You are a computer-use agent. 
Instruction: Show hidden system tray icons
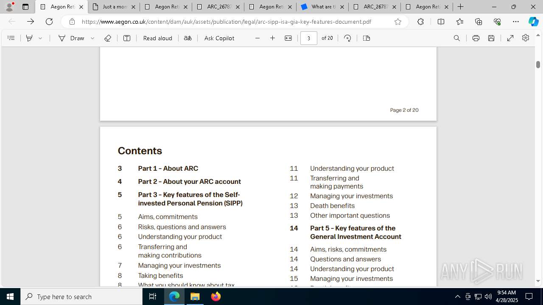pos(457,297)
